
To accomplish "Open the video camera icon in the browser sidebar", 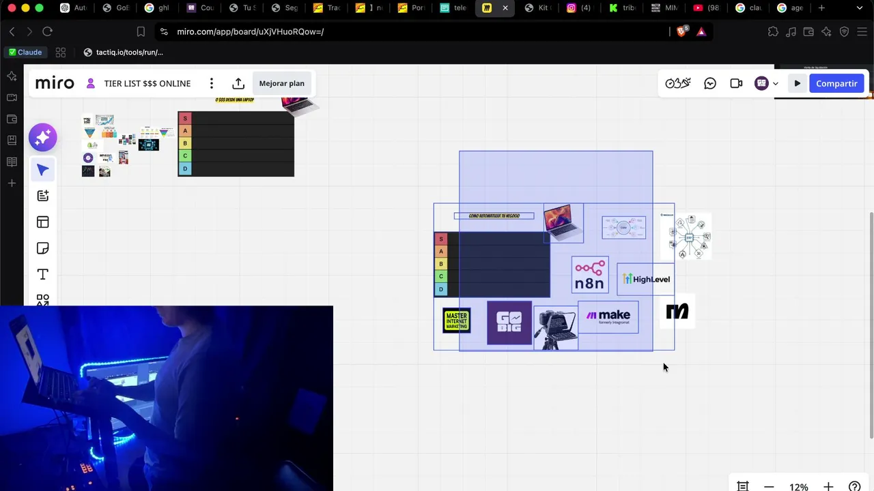I will 12,98.
